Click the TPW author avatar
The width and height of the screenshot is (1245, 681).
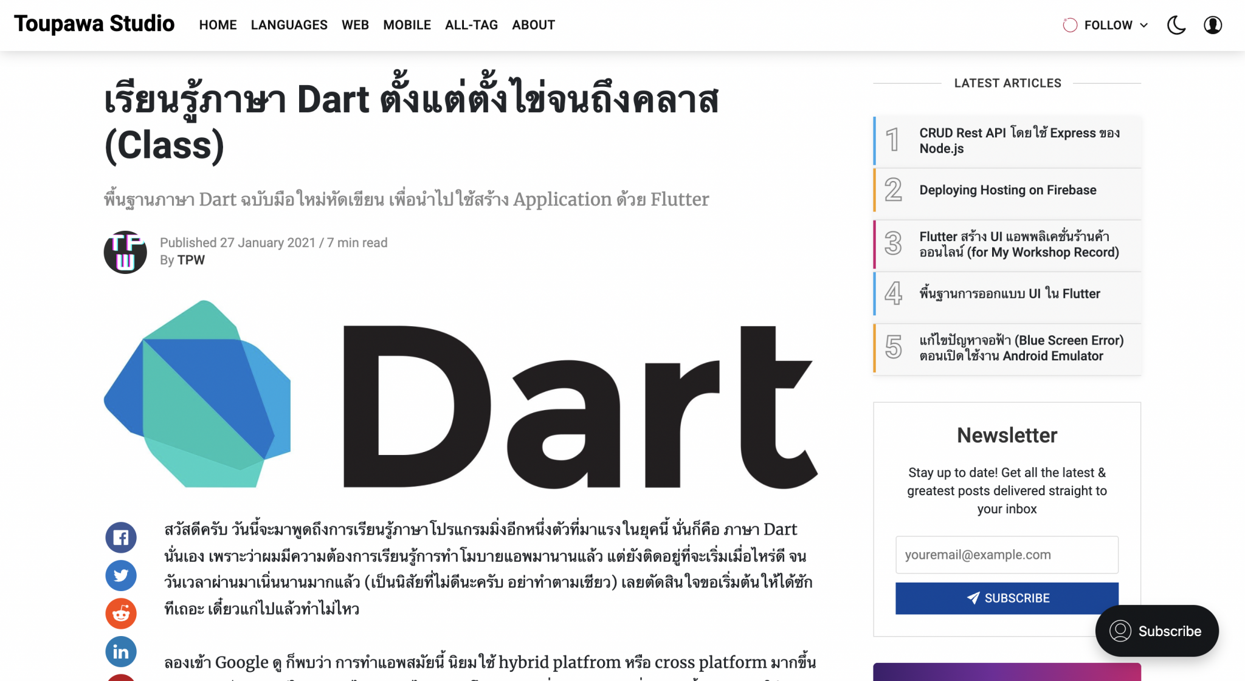coord(125,252)
